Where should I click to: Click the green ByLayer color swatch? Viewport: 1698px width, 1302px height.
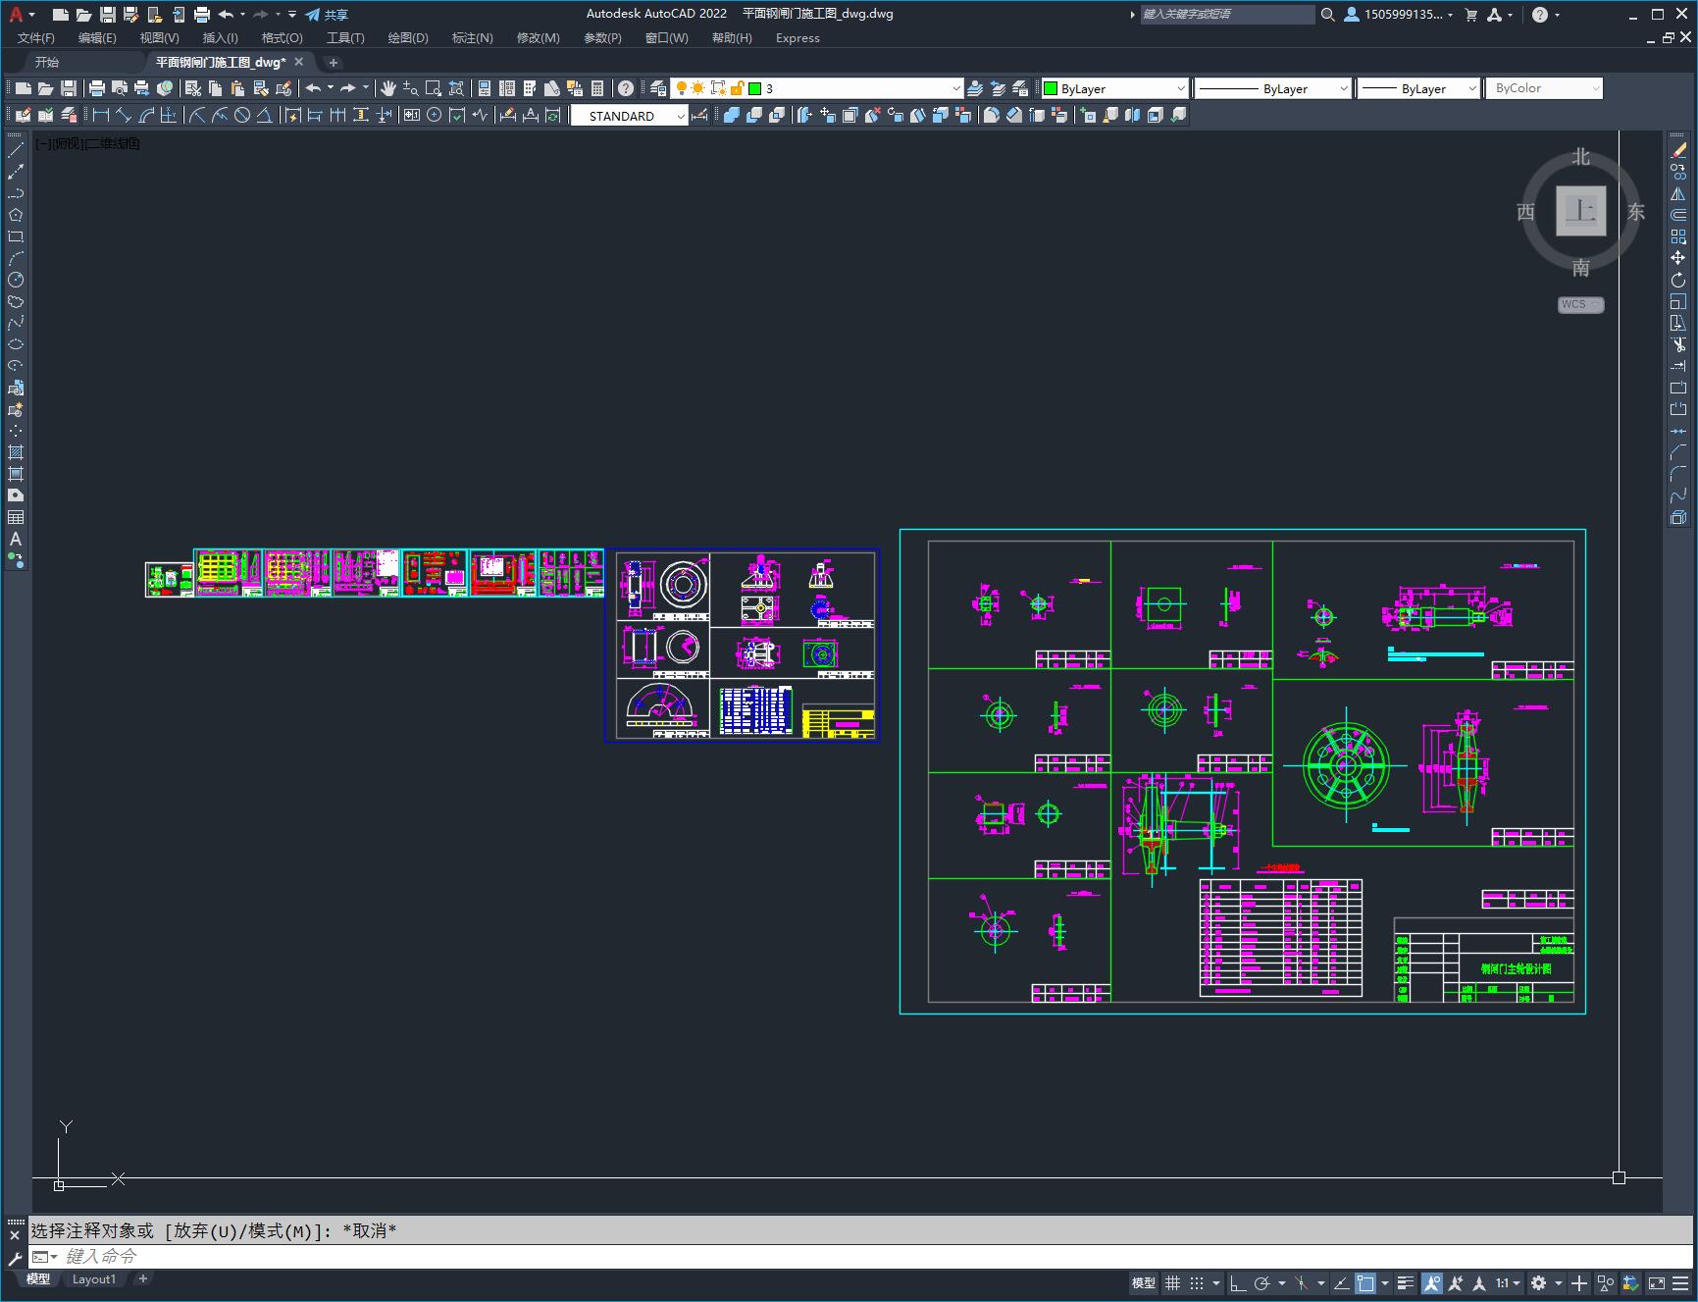pyautogui.click(x=1051, y=88)
